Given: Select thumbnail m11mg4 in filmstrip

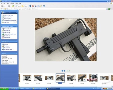Looking at the screenshot, I should tap(27, 79).
